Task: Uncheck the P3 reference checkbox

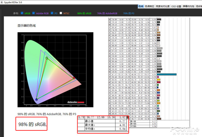Action: pyautogui.click(x=52, y=13)
